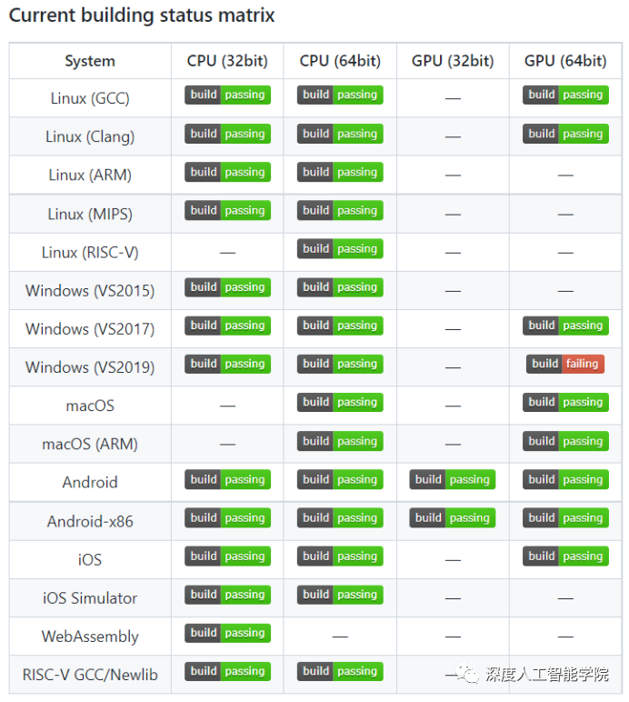The width and height of the screenshot is (629, 702).
Task: Click WebAssembly CPU 32bit build badge
Action: tap(227, 633)
